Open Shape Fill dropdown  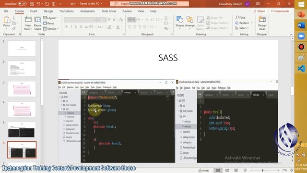[x=215, y=18]
